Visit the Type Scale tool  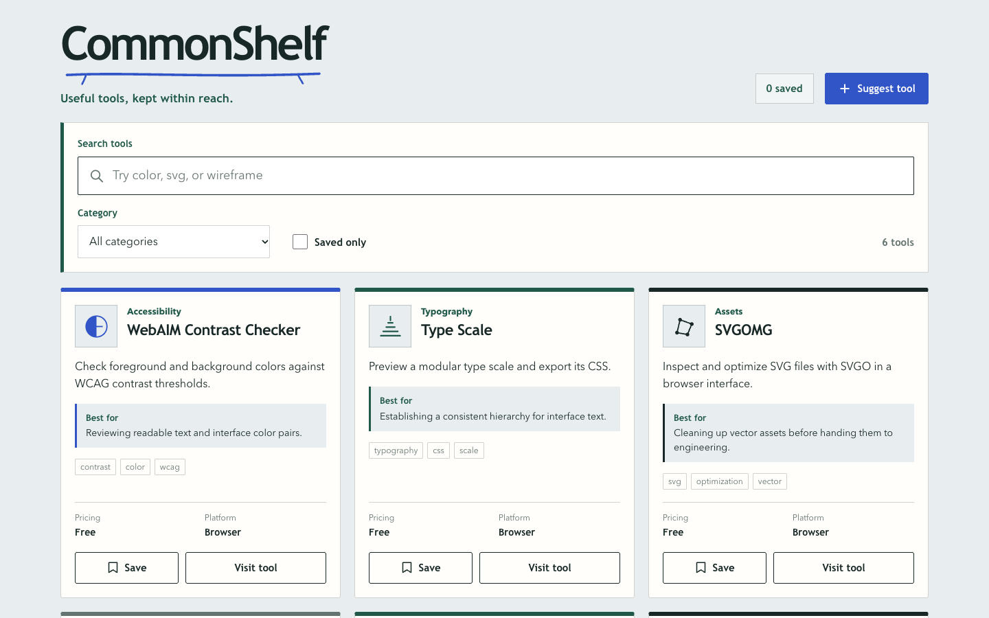(549, 568)
